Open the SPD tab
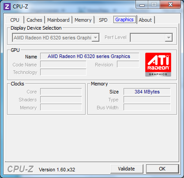The image size is (184, 178). 103,20
